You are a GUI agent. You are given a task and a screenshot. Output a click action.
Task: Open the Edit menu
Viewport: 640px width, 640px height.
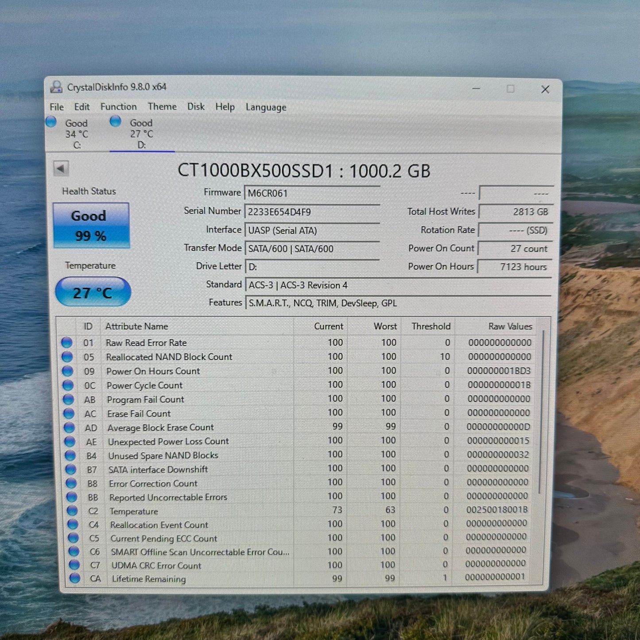pos(82,107)
